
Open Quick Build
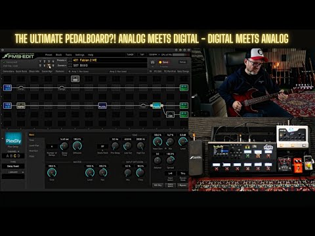[x=22, y=71]
